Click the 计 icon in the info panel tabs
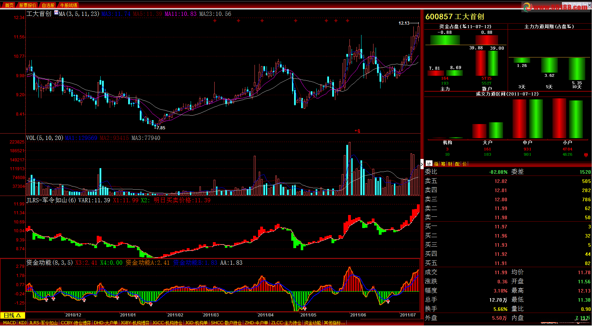Screen dimensions: 592x326 pos(429,164)
